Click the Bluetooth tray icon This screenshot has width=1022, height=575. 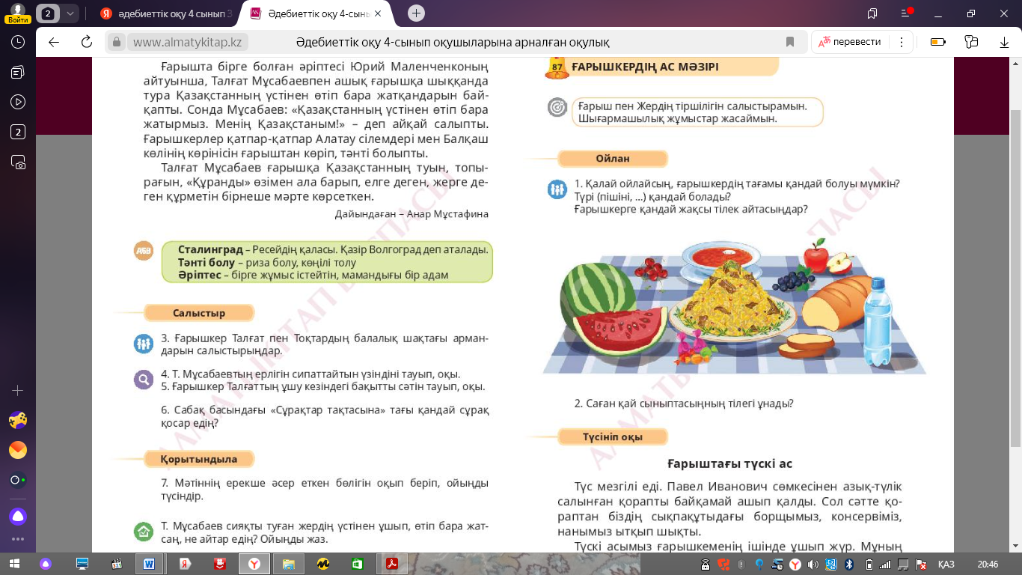tap(849, 565)
